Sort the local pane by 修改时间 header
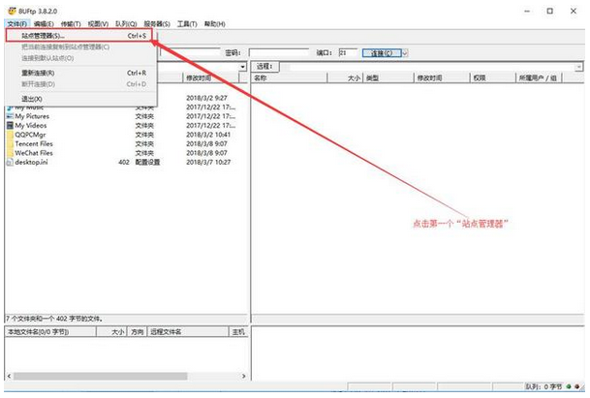Viewport: 590px width, 398px height. [211, 77]
